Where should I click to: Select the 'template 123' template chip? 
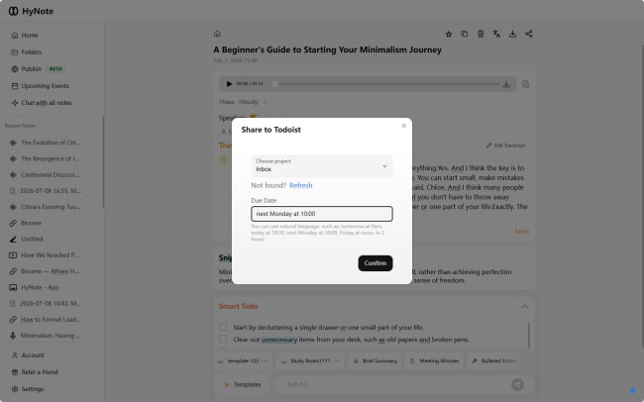pos(243,361)
